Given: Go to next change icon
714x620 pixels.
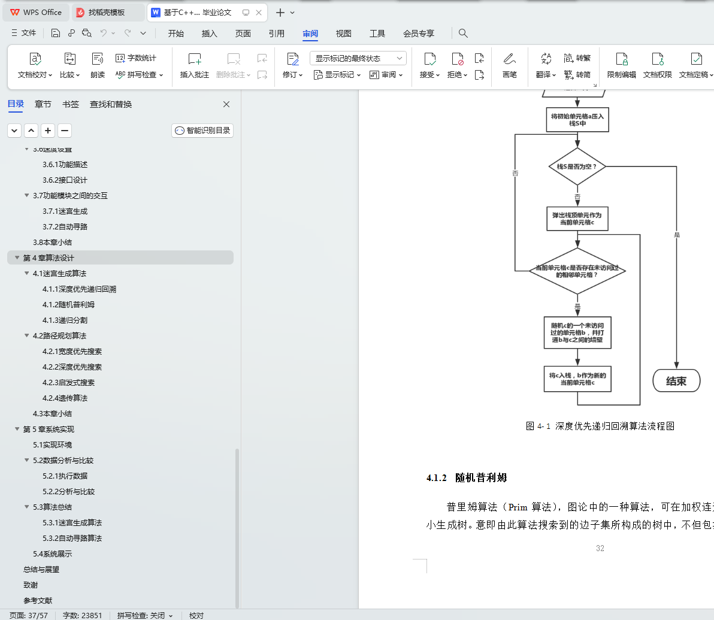Looking at the screenshot, I should tap(479, 75).
